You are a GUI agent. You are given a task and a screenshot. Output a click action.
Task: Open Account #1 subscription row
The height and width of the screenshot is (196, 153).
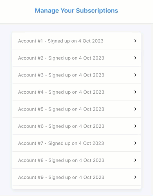76,41
